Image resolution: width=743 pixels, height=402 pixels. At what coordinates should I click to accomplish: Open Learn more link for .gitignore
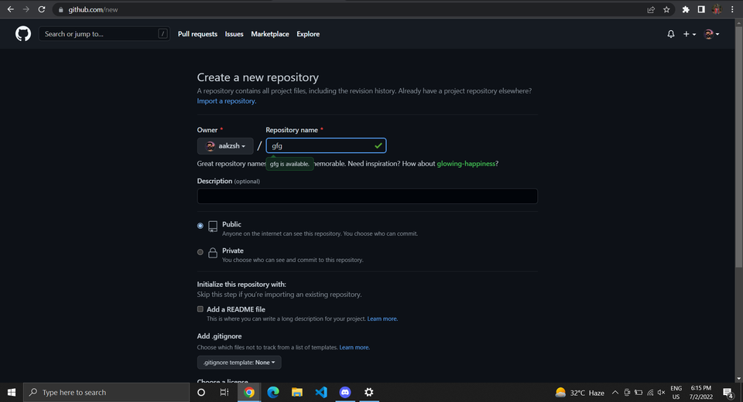[354, 347]
